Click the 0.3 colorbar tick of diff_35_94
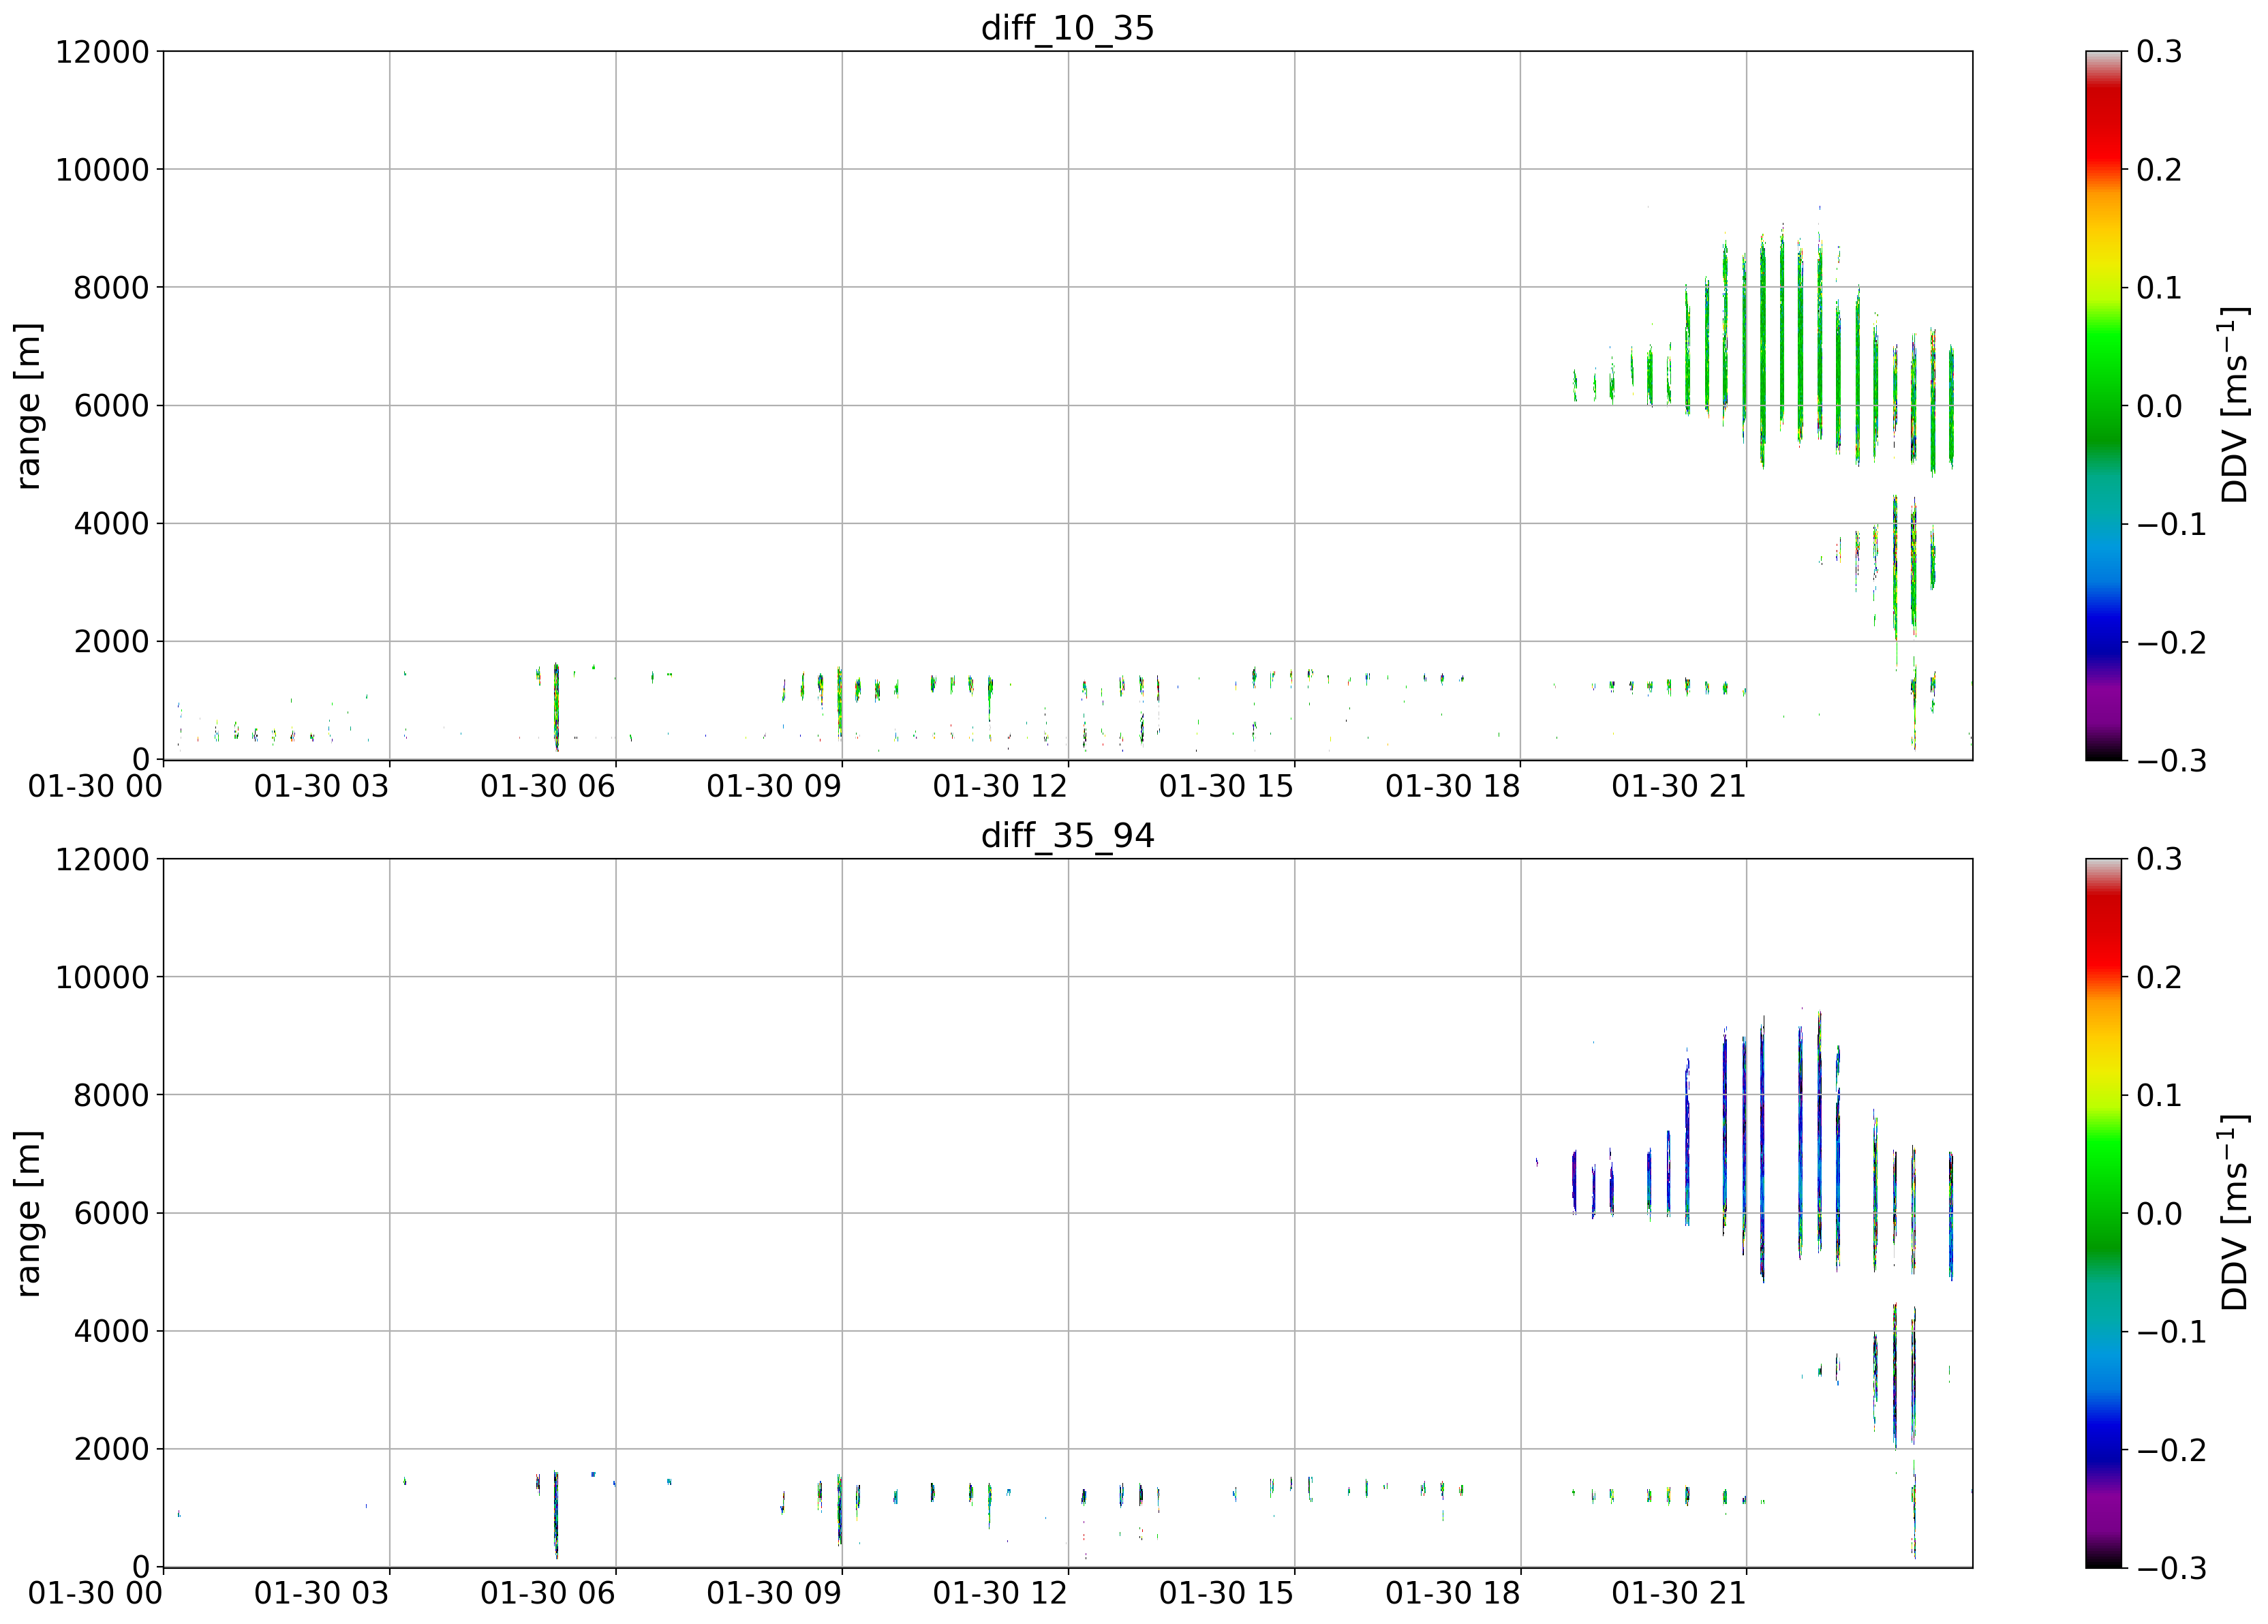This screenshot has width=2268, height=1624. tap(2160, 859)
